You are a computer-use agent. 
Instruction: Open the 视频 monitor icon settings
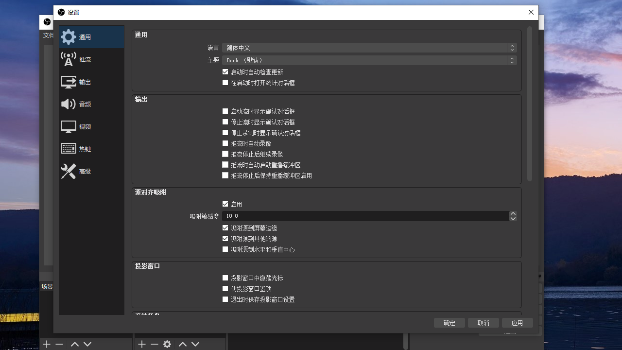[x=68, y=126]
